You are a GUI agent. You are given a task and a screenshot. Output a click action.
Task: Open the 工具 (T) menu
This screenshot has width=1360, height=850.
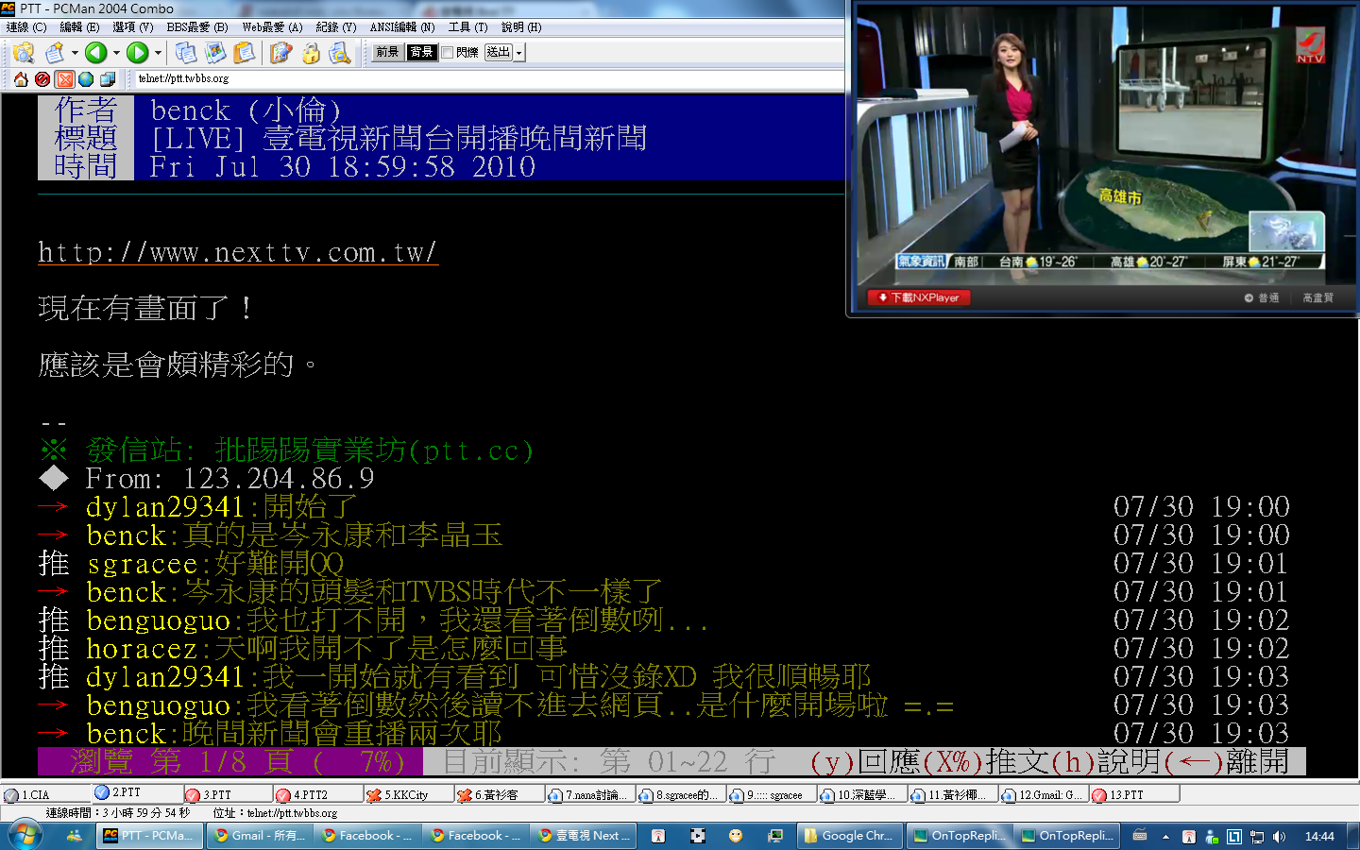[x=467, y=27]
